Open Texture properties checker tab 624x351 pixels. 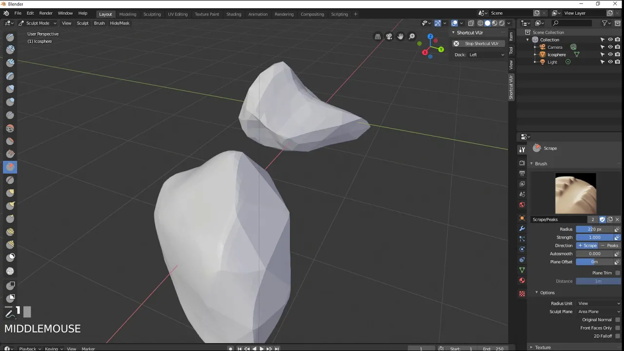click(522, 293)
